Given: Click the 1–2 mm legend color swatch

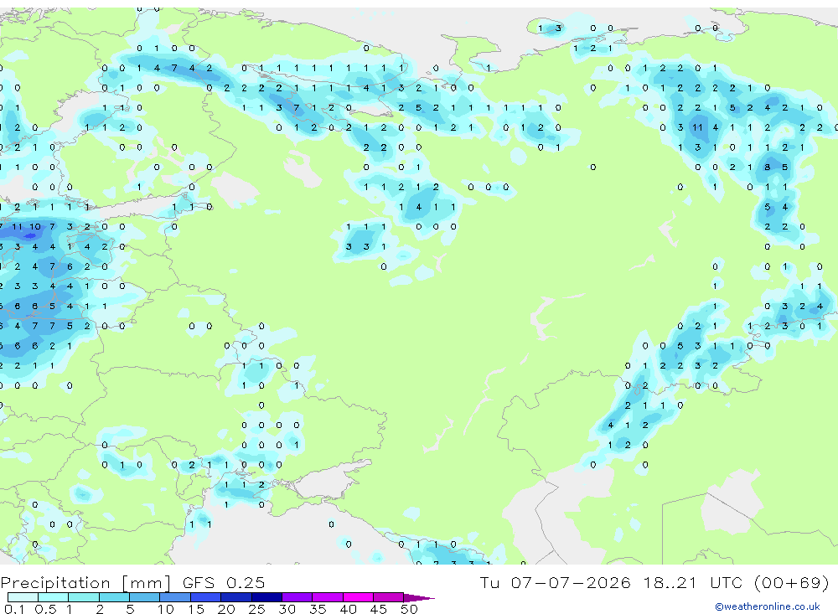Looking at the screenshot, I should click(84, 597).
